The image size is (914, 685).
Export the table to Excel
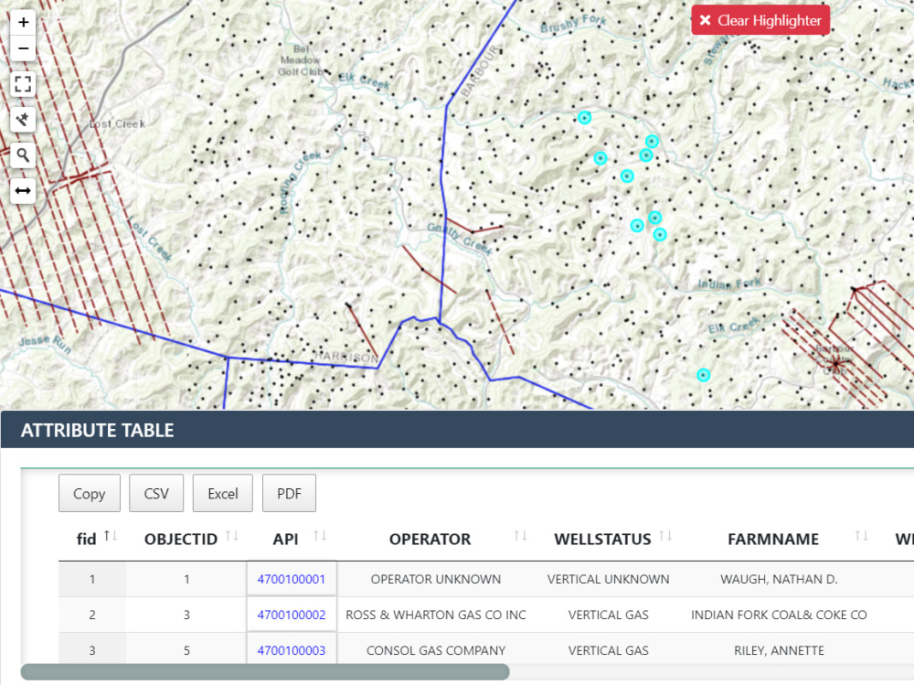click(x=223, y=493)
